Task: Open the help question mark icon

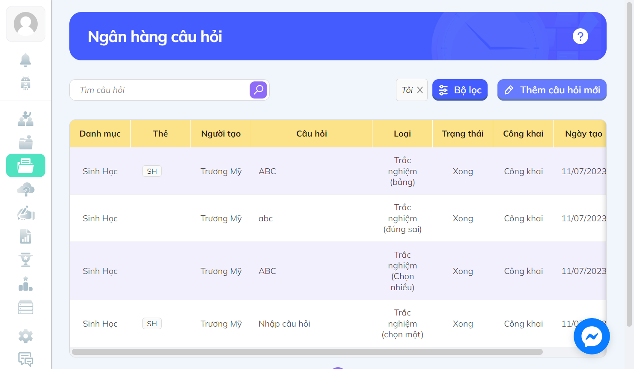Action: [580, 36]
